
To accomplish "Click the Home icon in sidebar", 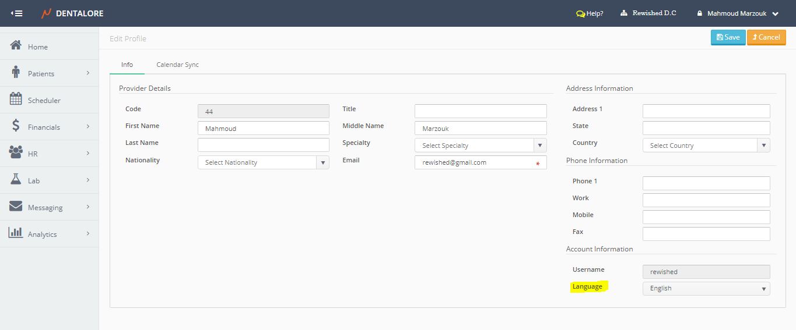I will click(16, 45).
